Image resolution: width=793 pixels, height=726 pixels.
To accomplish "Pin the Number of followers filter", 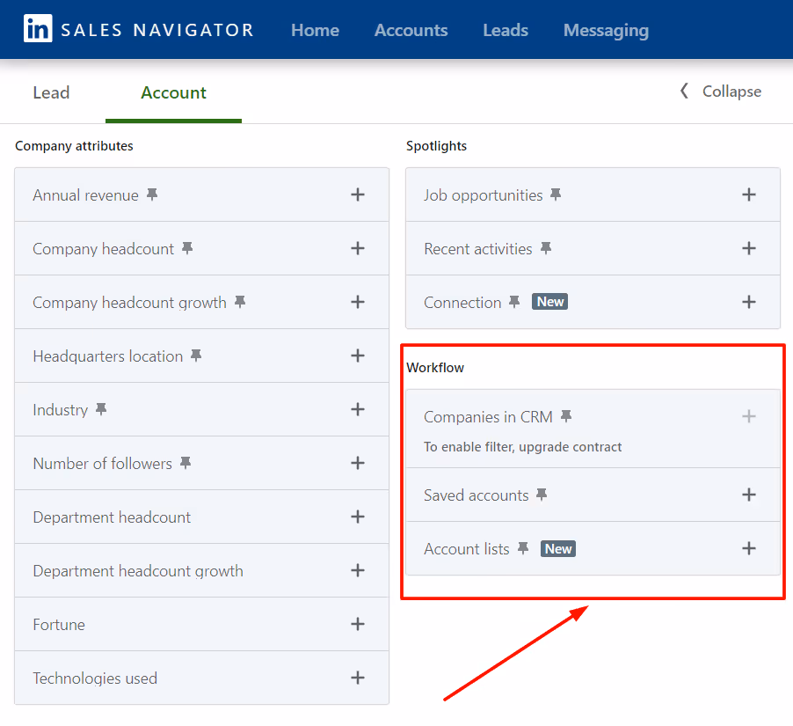I will [185, 460].
